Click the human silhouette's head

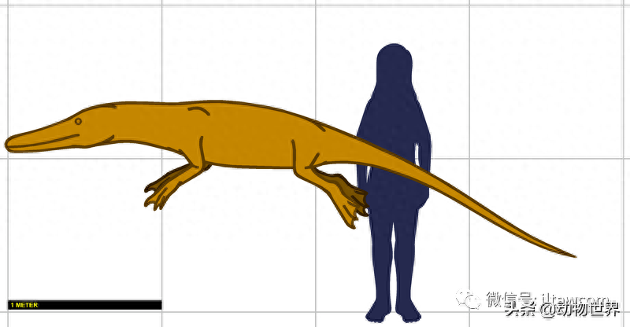click(394, 64)
